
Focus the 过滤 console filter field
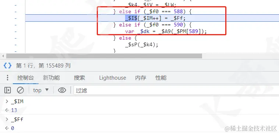click(x=176, y=91)
